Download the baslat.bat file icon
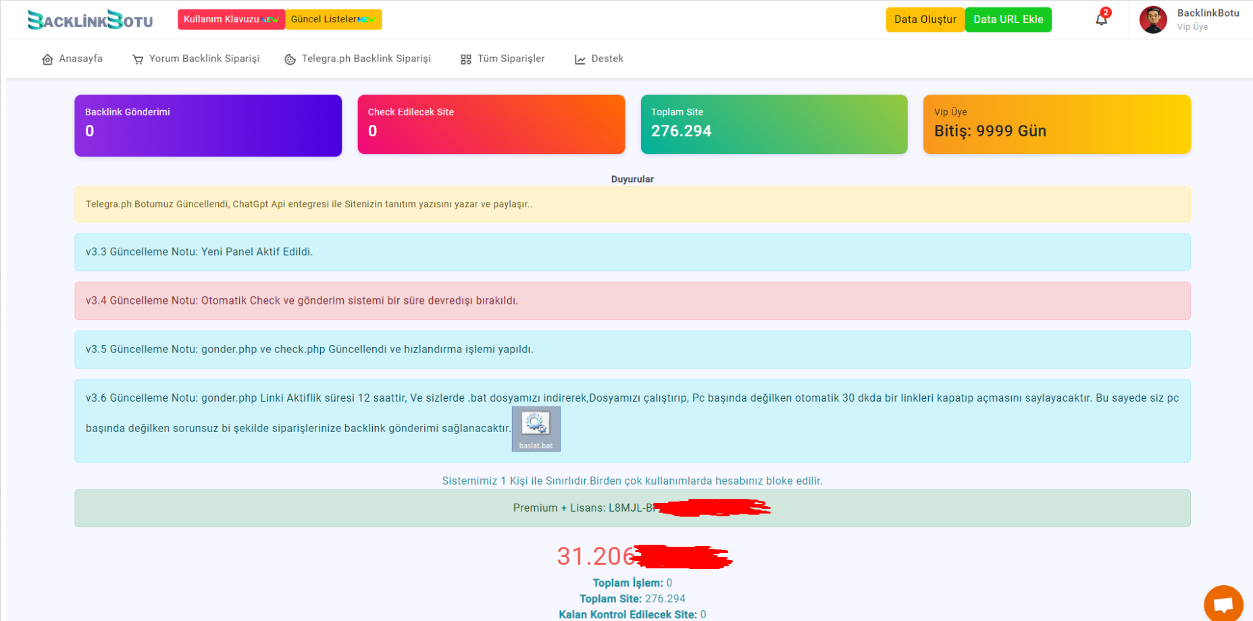 point(536,429)
